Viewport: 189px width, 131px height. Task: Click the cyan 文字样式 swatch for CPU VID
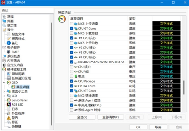(166, 72)
